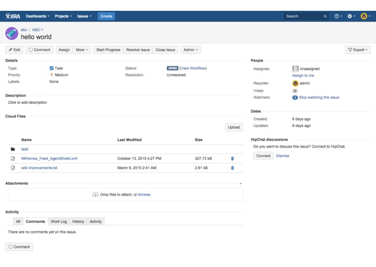Click the browse link in Attachments
Viewport: 376px width, 267px height.
click(144, 195)
